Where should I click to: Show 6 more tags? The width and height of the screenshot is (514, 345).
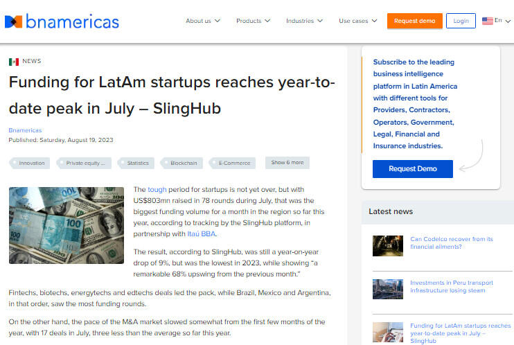click(x=287, y=163)
